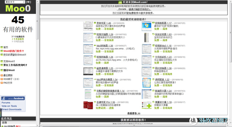This screenshot has width=232, height=127.
Task: Open the Forums link
Action: pos(6,102)
